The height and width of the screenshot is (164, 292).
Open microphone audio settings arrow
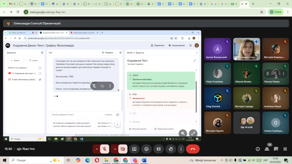pos(97,149)
